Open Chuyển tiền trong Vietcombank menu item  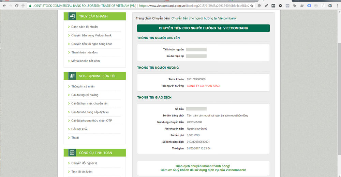[91, 35]
